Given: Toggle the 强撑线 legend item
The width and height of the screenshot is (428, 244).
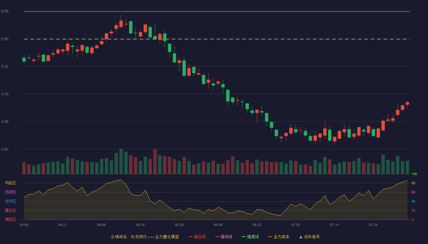Looking at the screenshot, I should tap(250, 237).
